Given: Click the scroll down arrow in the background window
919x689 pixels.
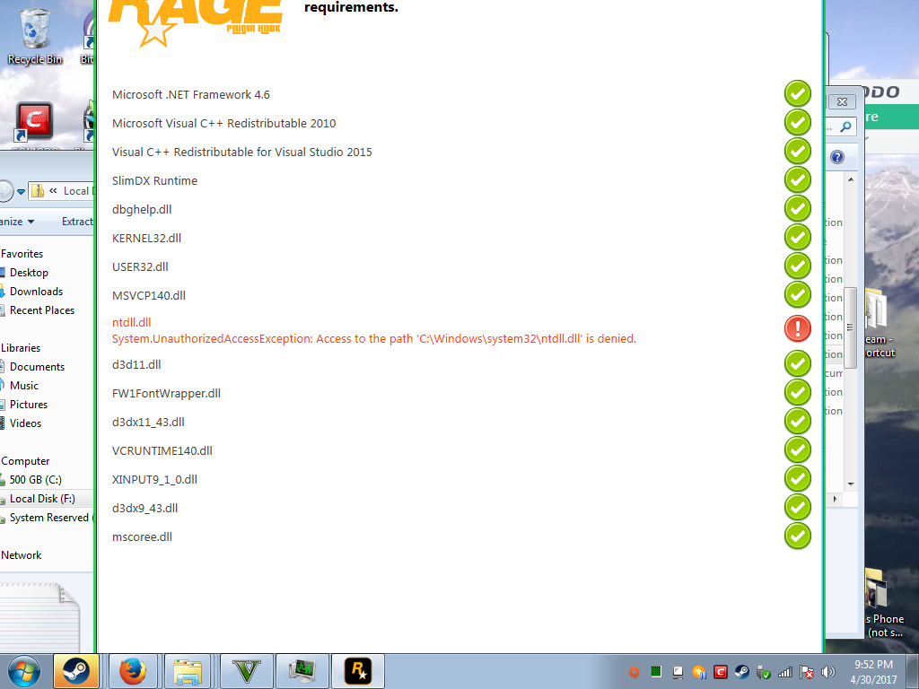Looking at the screenshot, I should (851, 484).
